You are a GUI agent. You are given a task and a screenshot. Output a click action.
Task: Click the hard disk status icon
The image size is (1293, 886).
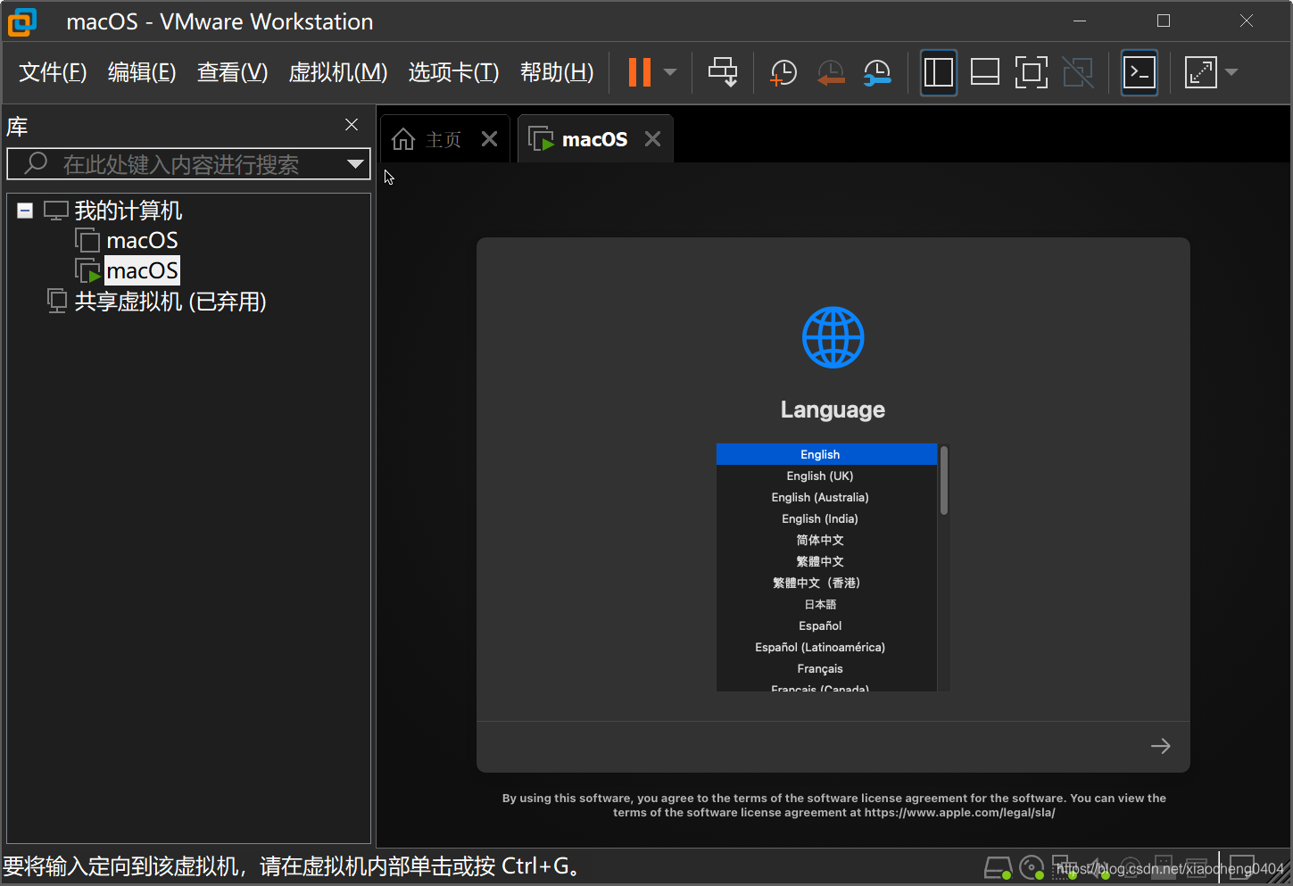click(x=998, y=867)
